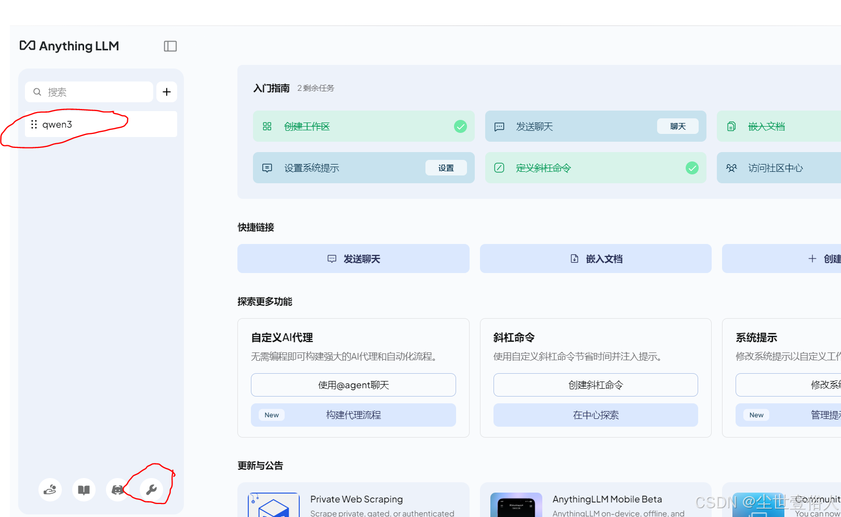
Task: Open settings via the wrench icon
Action: click(151, 489)
